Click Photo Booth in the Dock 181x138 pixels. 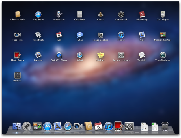click(x=119, y=126)
